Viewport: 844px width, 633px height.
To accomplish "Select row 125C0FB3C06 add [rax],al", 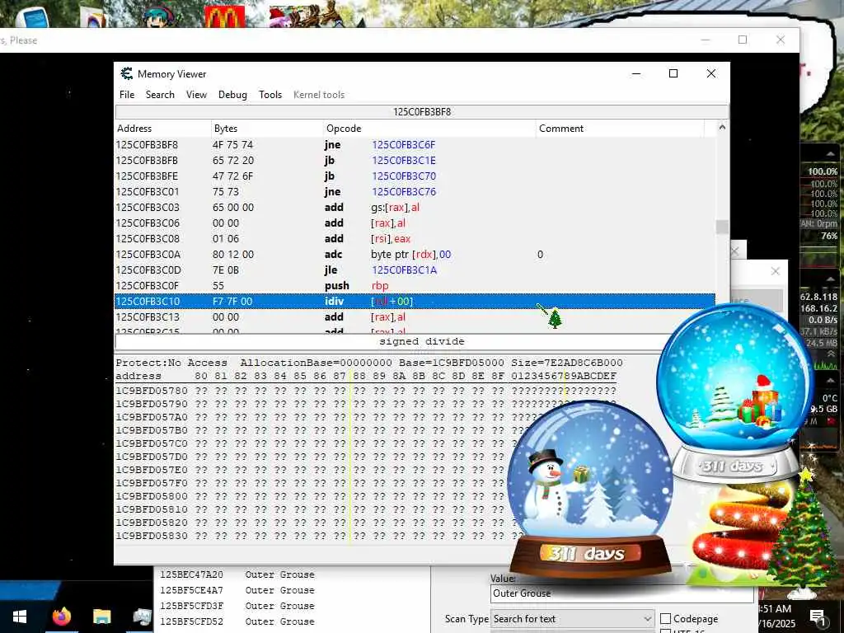I will (x=415, y=223).
